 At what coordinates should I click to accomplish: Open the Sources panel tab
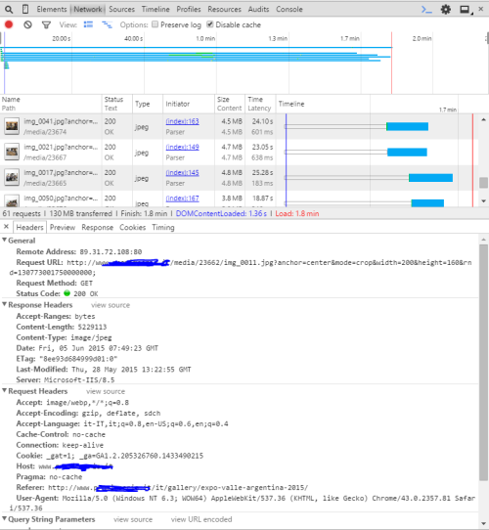click(x=121, y=10)
